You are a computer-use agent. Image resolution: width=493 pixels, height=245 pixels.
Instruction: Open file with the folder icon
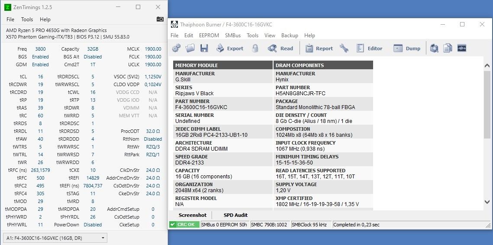tap(190, 48)
